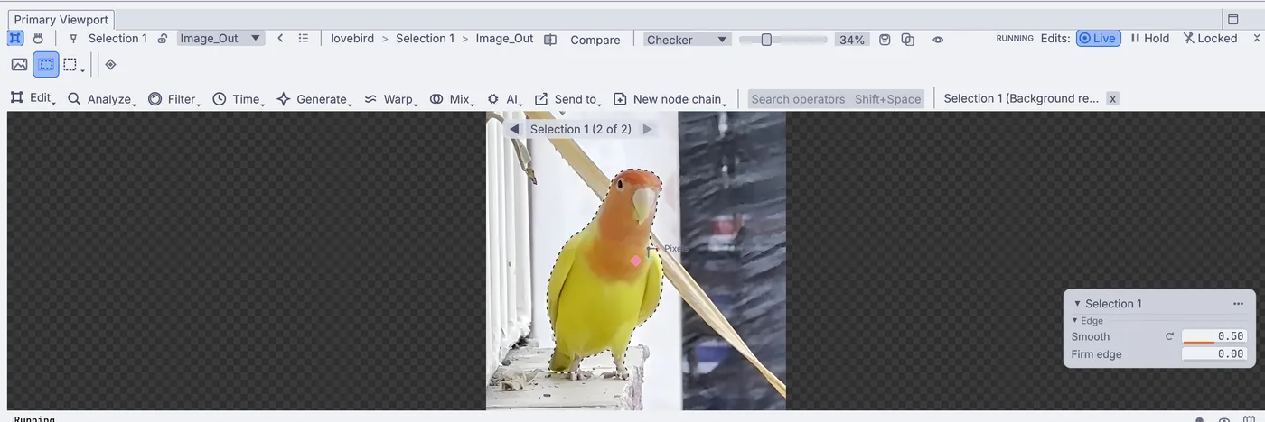
Task: Open the Time menu
Action: [x=239, y=99]
